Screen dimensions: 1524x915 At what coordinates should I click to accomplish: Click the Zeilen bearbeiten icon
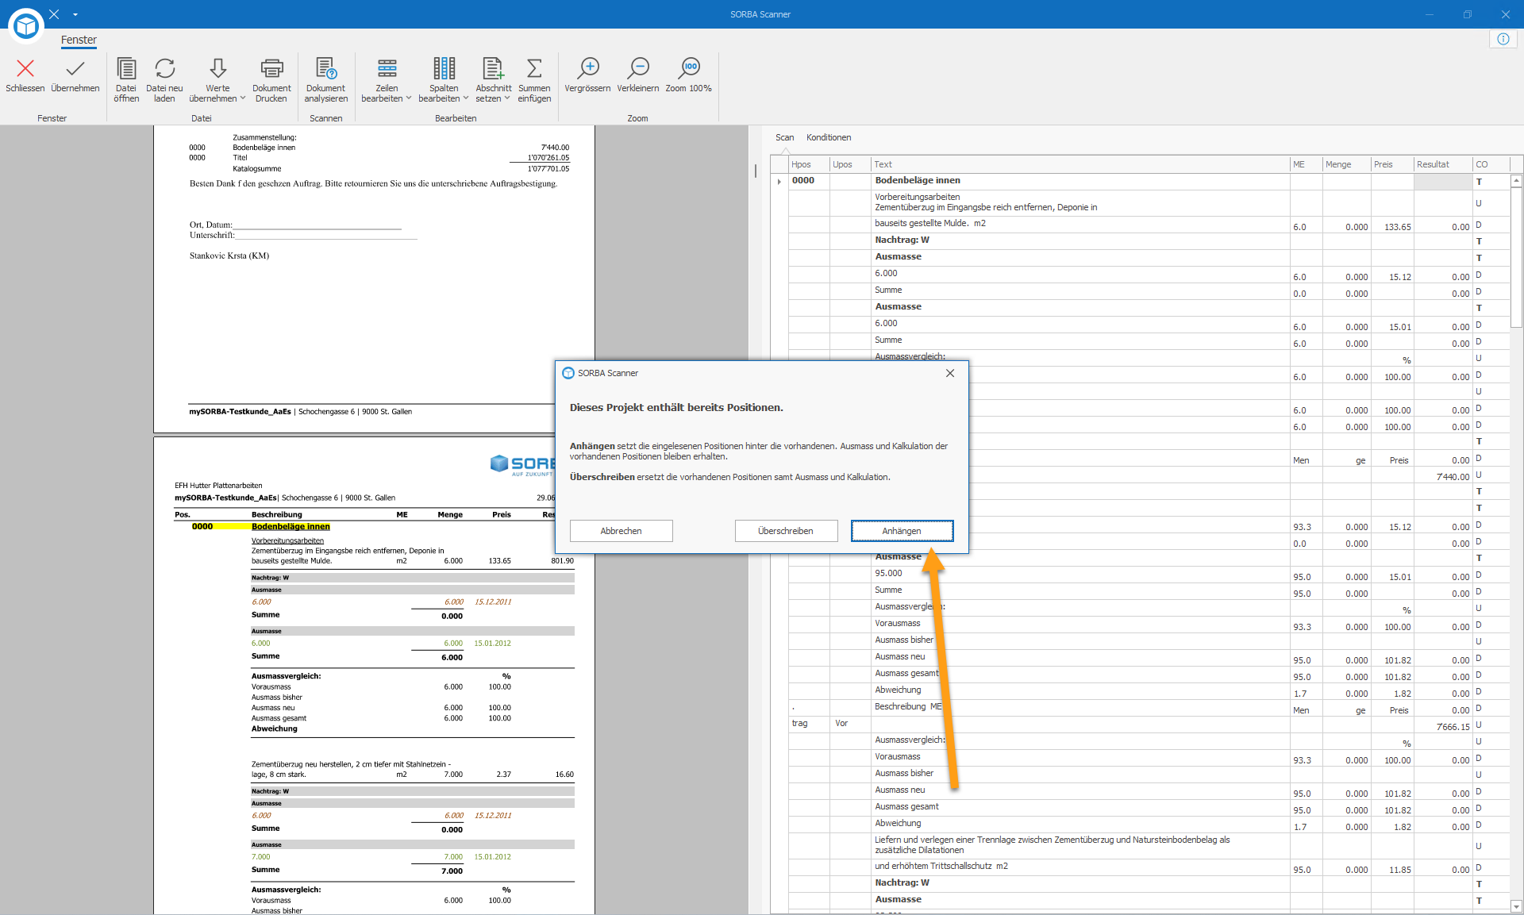(x=387, y=68)
